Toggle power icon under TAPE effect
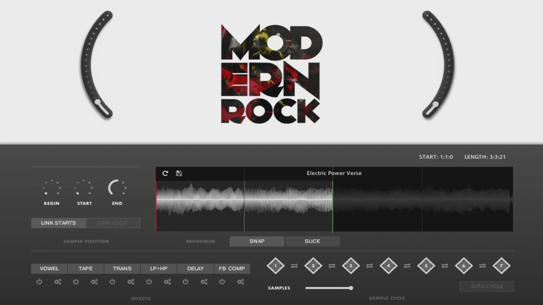Screen dimensions: 543x305 76,282
